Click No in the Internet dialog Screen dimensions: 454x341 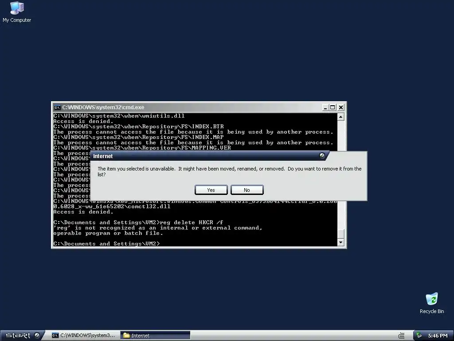tap(247, 190)
